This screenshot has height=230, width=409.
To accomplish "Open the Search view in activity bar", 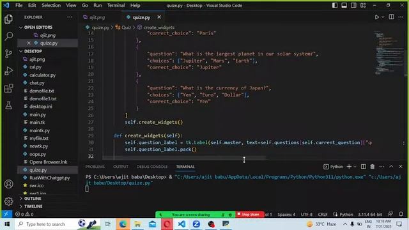I will (x=8, y=36).
